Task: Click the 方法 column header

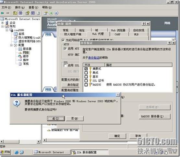Action: pyautogui.click(x=94, y=65)
